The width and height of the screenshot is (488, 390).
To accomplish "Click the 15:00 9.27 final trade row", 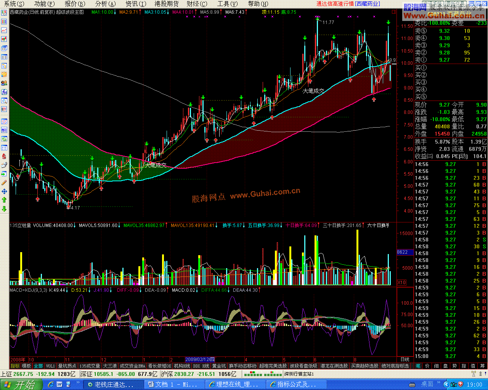I will click(x=451, y=356).
